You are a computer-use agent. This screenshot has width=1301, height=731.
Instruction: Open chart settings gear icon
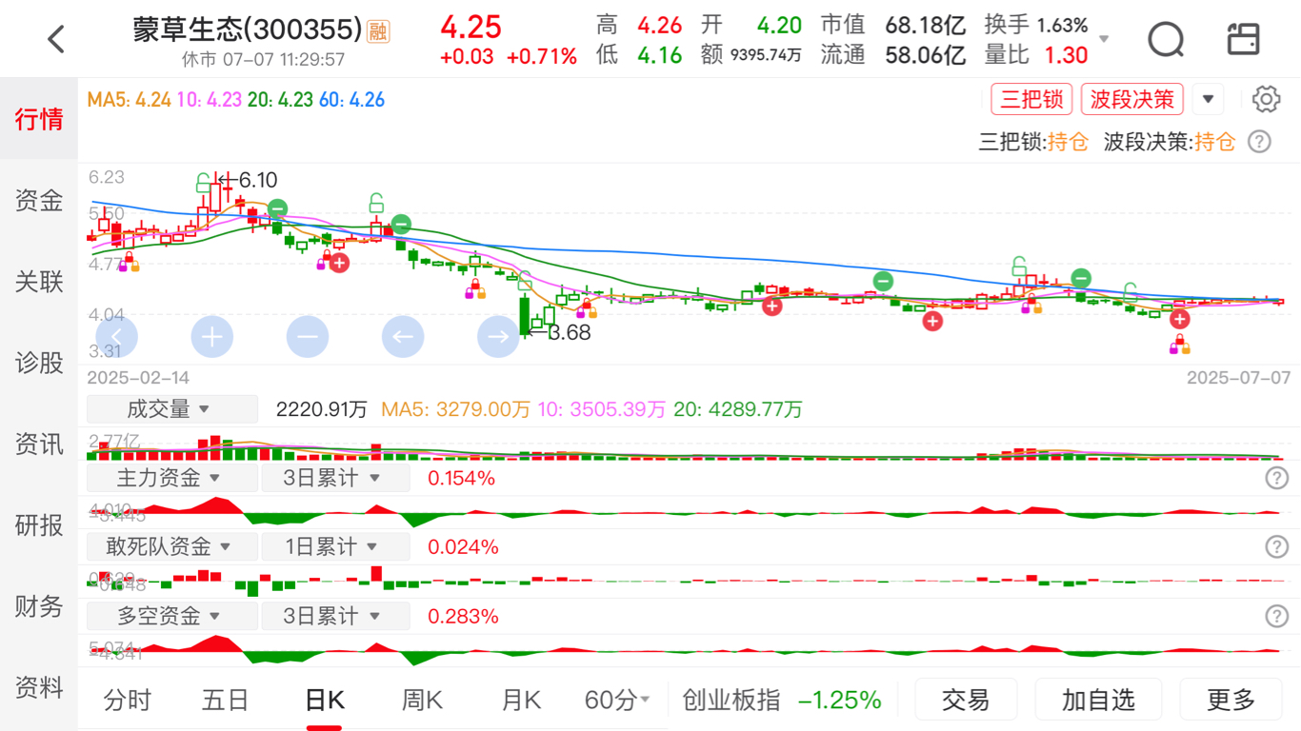tap(1266, 99)
